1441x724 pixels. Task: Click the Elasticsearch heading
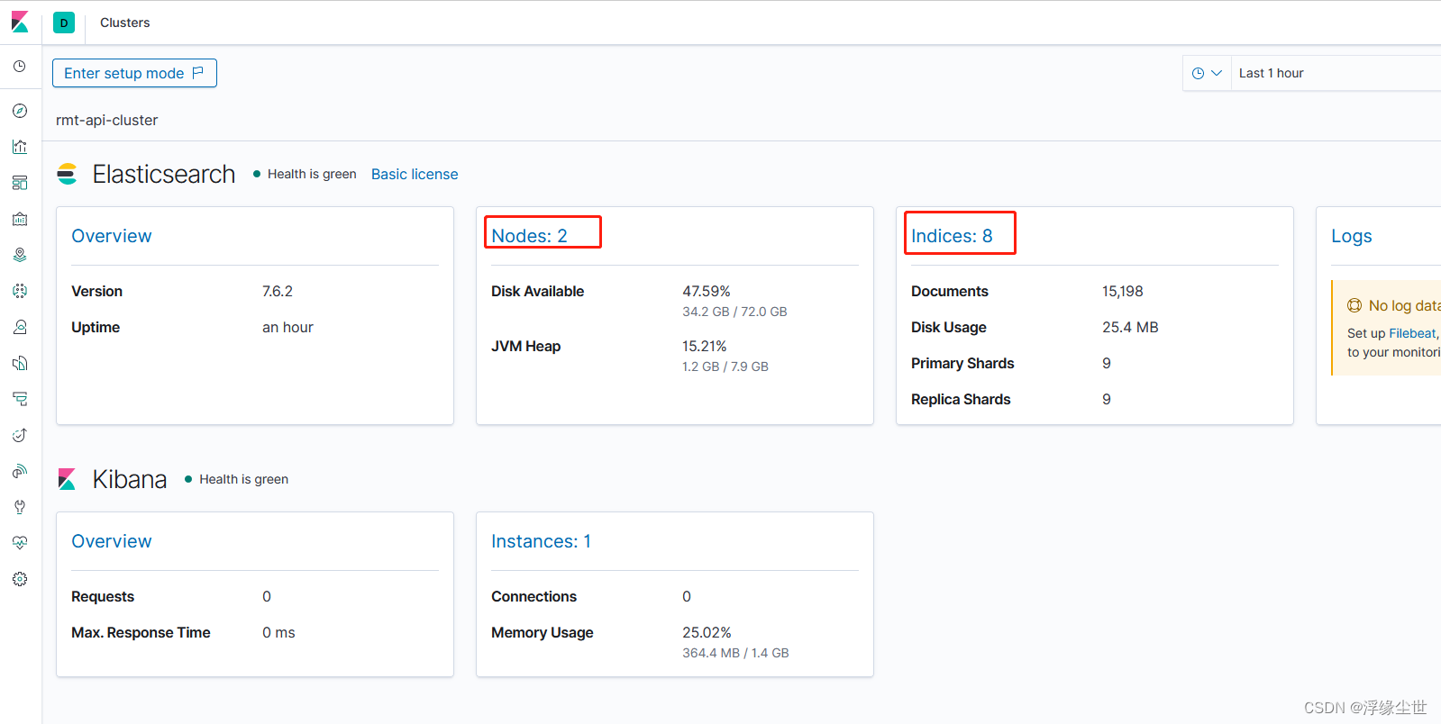[x=164, y=174]
